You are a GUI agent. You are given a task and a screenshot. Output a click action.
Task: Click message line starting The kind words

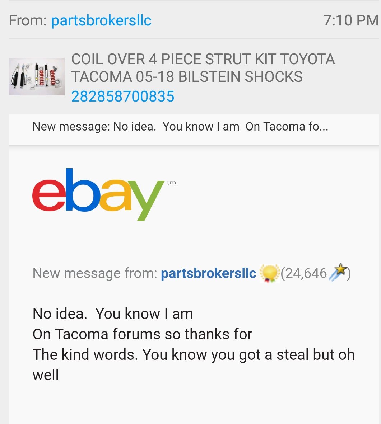tap(194, 355)
